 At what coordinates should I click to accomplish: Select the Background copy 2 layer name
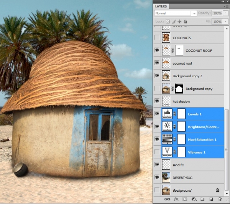[187, 76]
